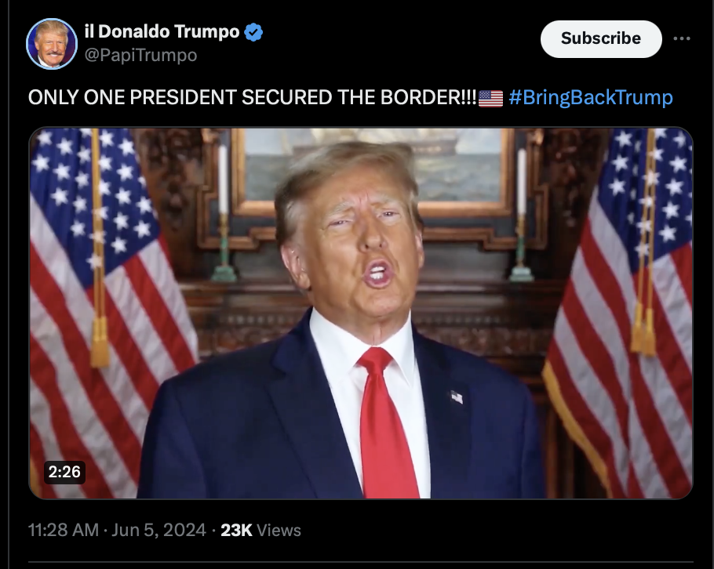Open the three-dot more options menu
Image resolution: width=714 pixels, height=569 pixels.
[682, 38]
